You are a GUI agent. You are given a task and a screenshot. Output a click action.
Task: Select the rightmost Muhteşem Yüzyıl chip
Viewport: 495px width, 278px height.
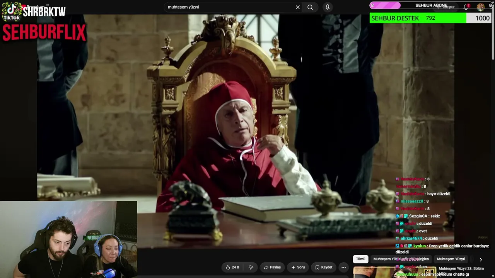(451, 259)
